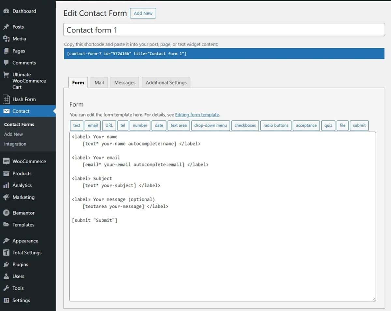Insert a tel tag
The height and width of the screenshot is (311, 391).
123,125
